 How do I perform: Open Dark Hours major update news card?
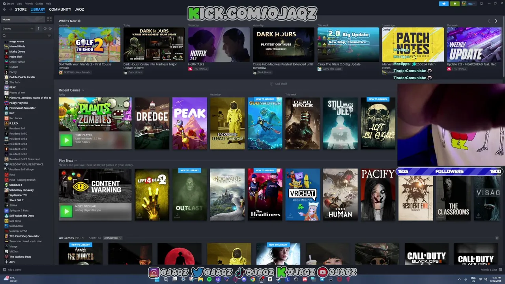pyautogui.click(x=154, y=45)
